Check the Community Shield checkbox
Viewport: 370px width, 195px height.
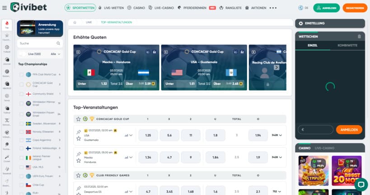click(x=22, y=94)
